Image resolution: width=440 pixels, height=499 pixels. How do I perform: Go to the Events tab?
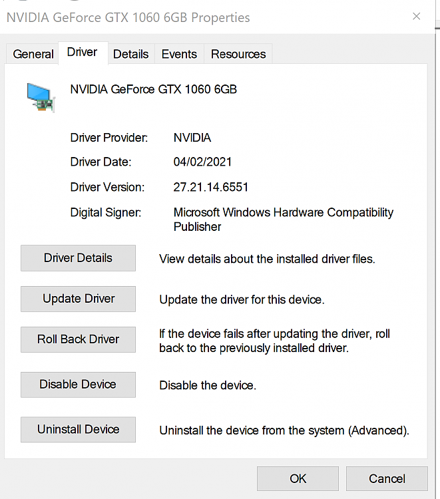(179, 54)
